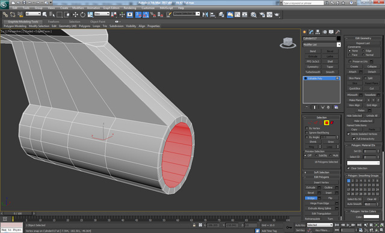
Task: Click the Align tool icon
Action: click(x=213, y=14)
